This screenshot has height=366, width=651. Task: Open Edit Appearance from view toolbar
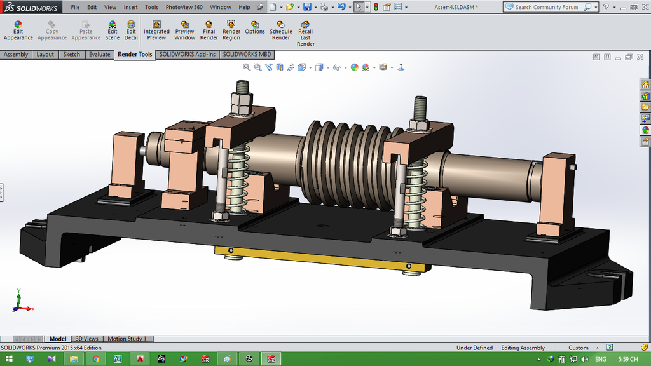(x=354, y=67)
